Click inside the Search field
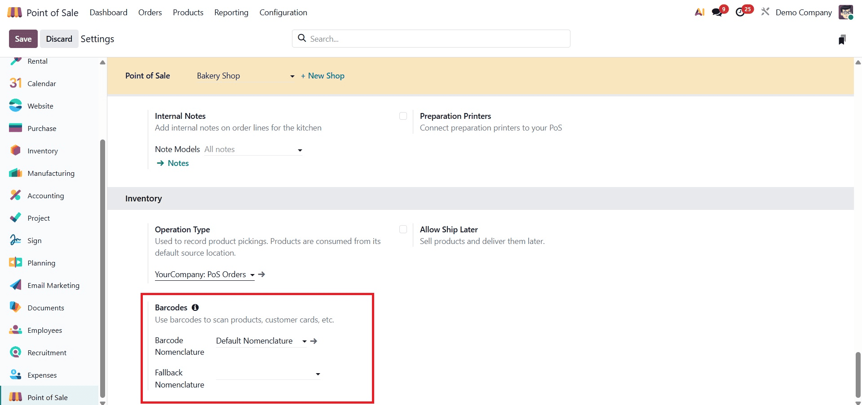Image resolution: width=862 pixels, height=405 pixels. (430, 39)
